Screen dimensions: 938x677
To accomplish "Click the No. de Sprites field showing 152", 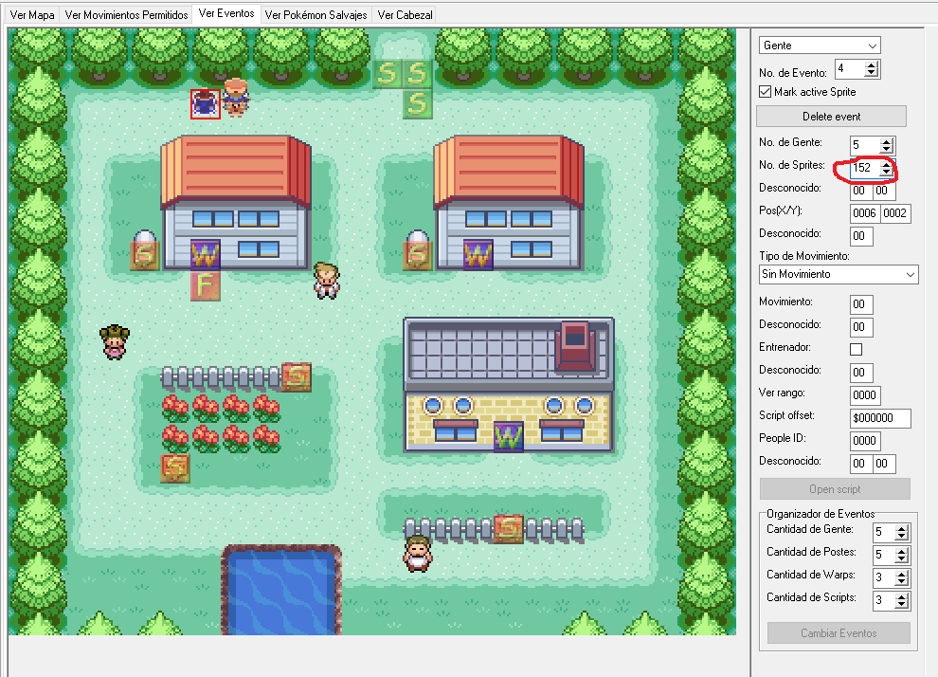I will pos(865,168).
